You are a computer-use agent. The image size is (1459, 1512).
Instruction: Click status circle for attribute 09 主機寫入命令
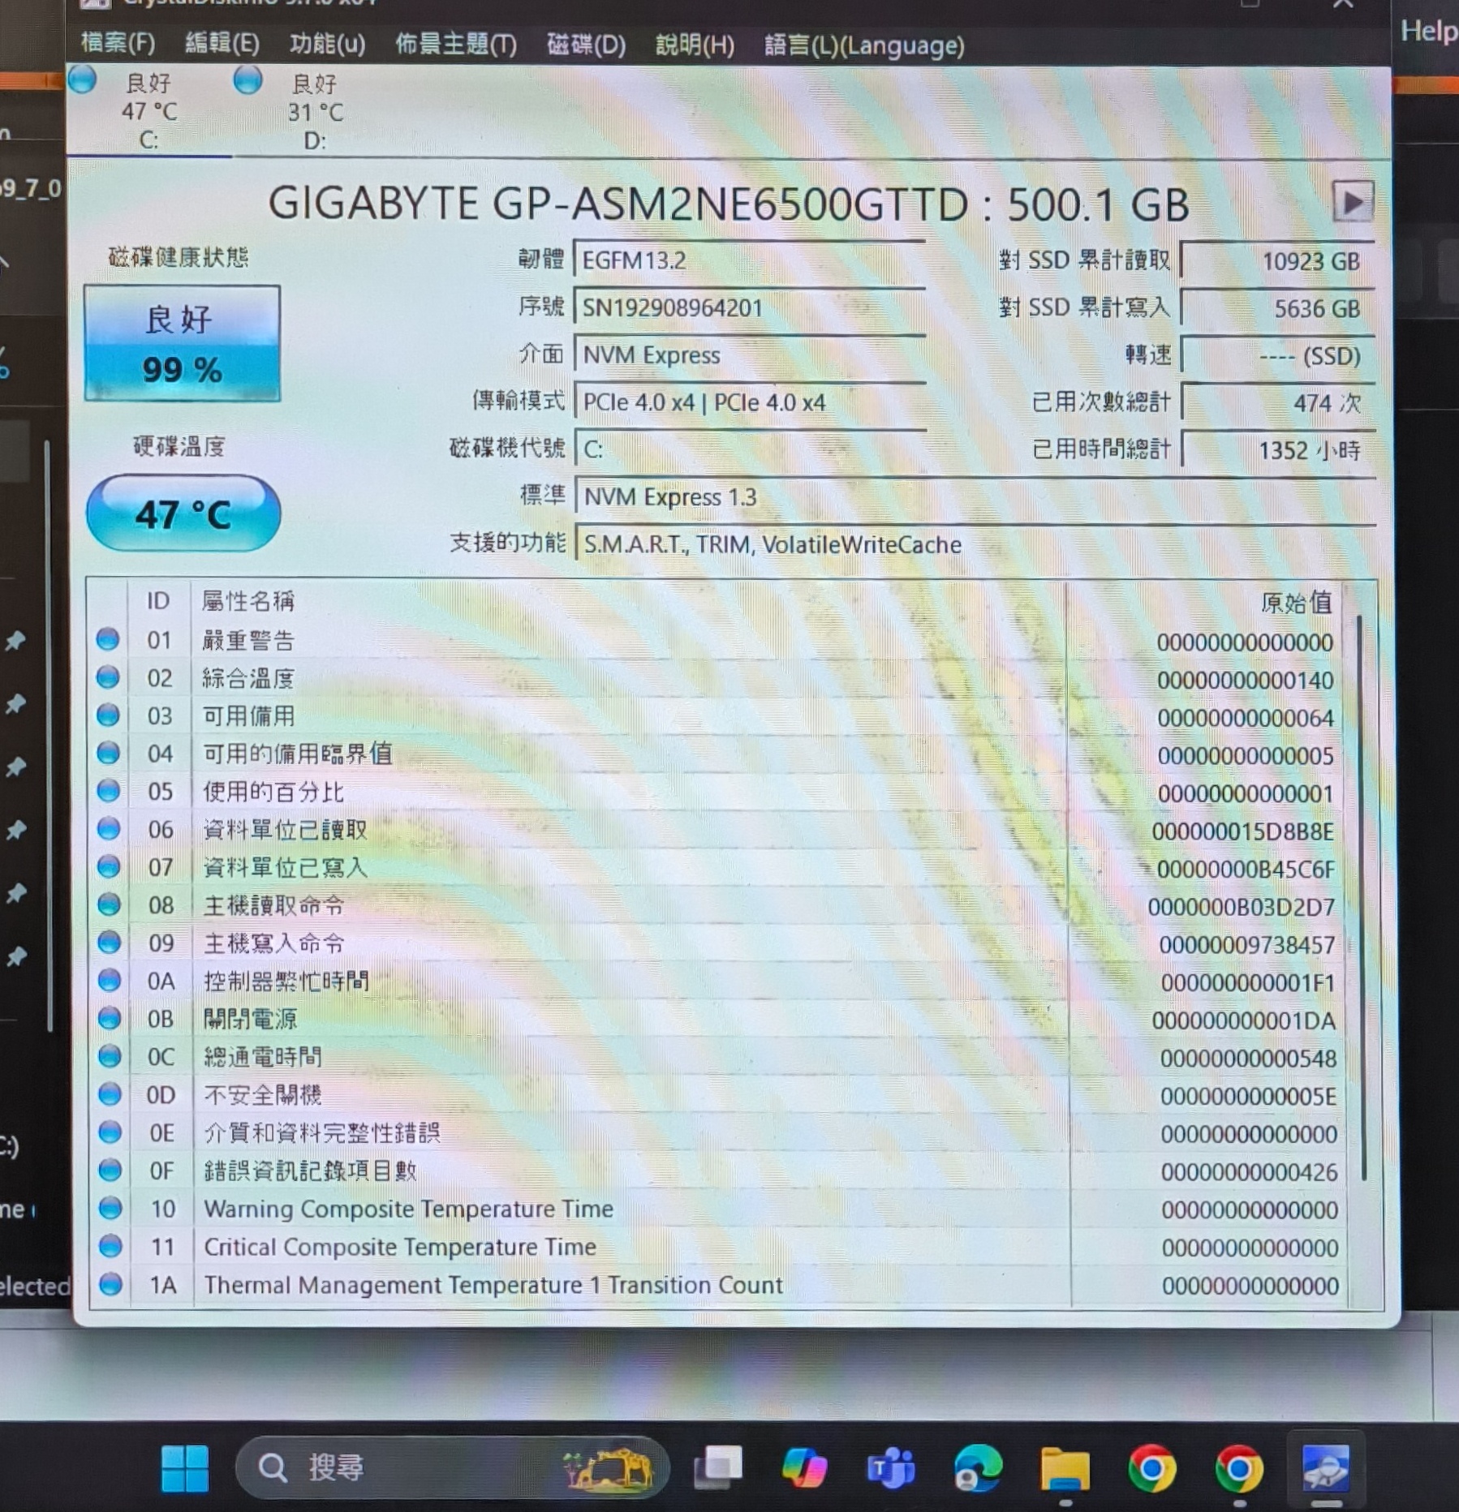[110, 943]
